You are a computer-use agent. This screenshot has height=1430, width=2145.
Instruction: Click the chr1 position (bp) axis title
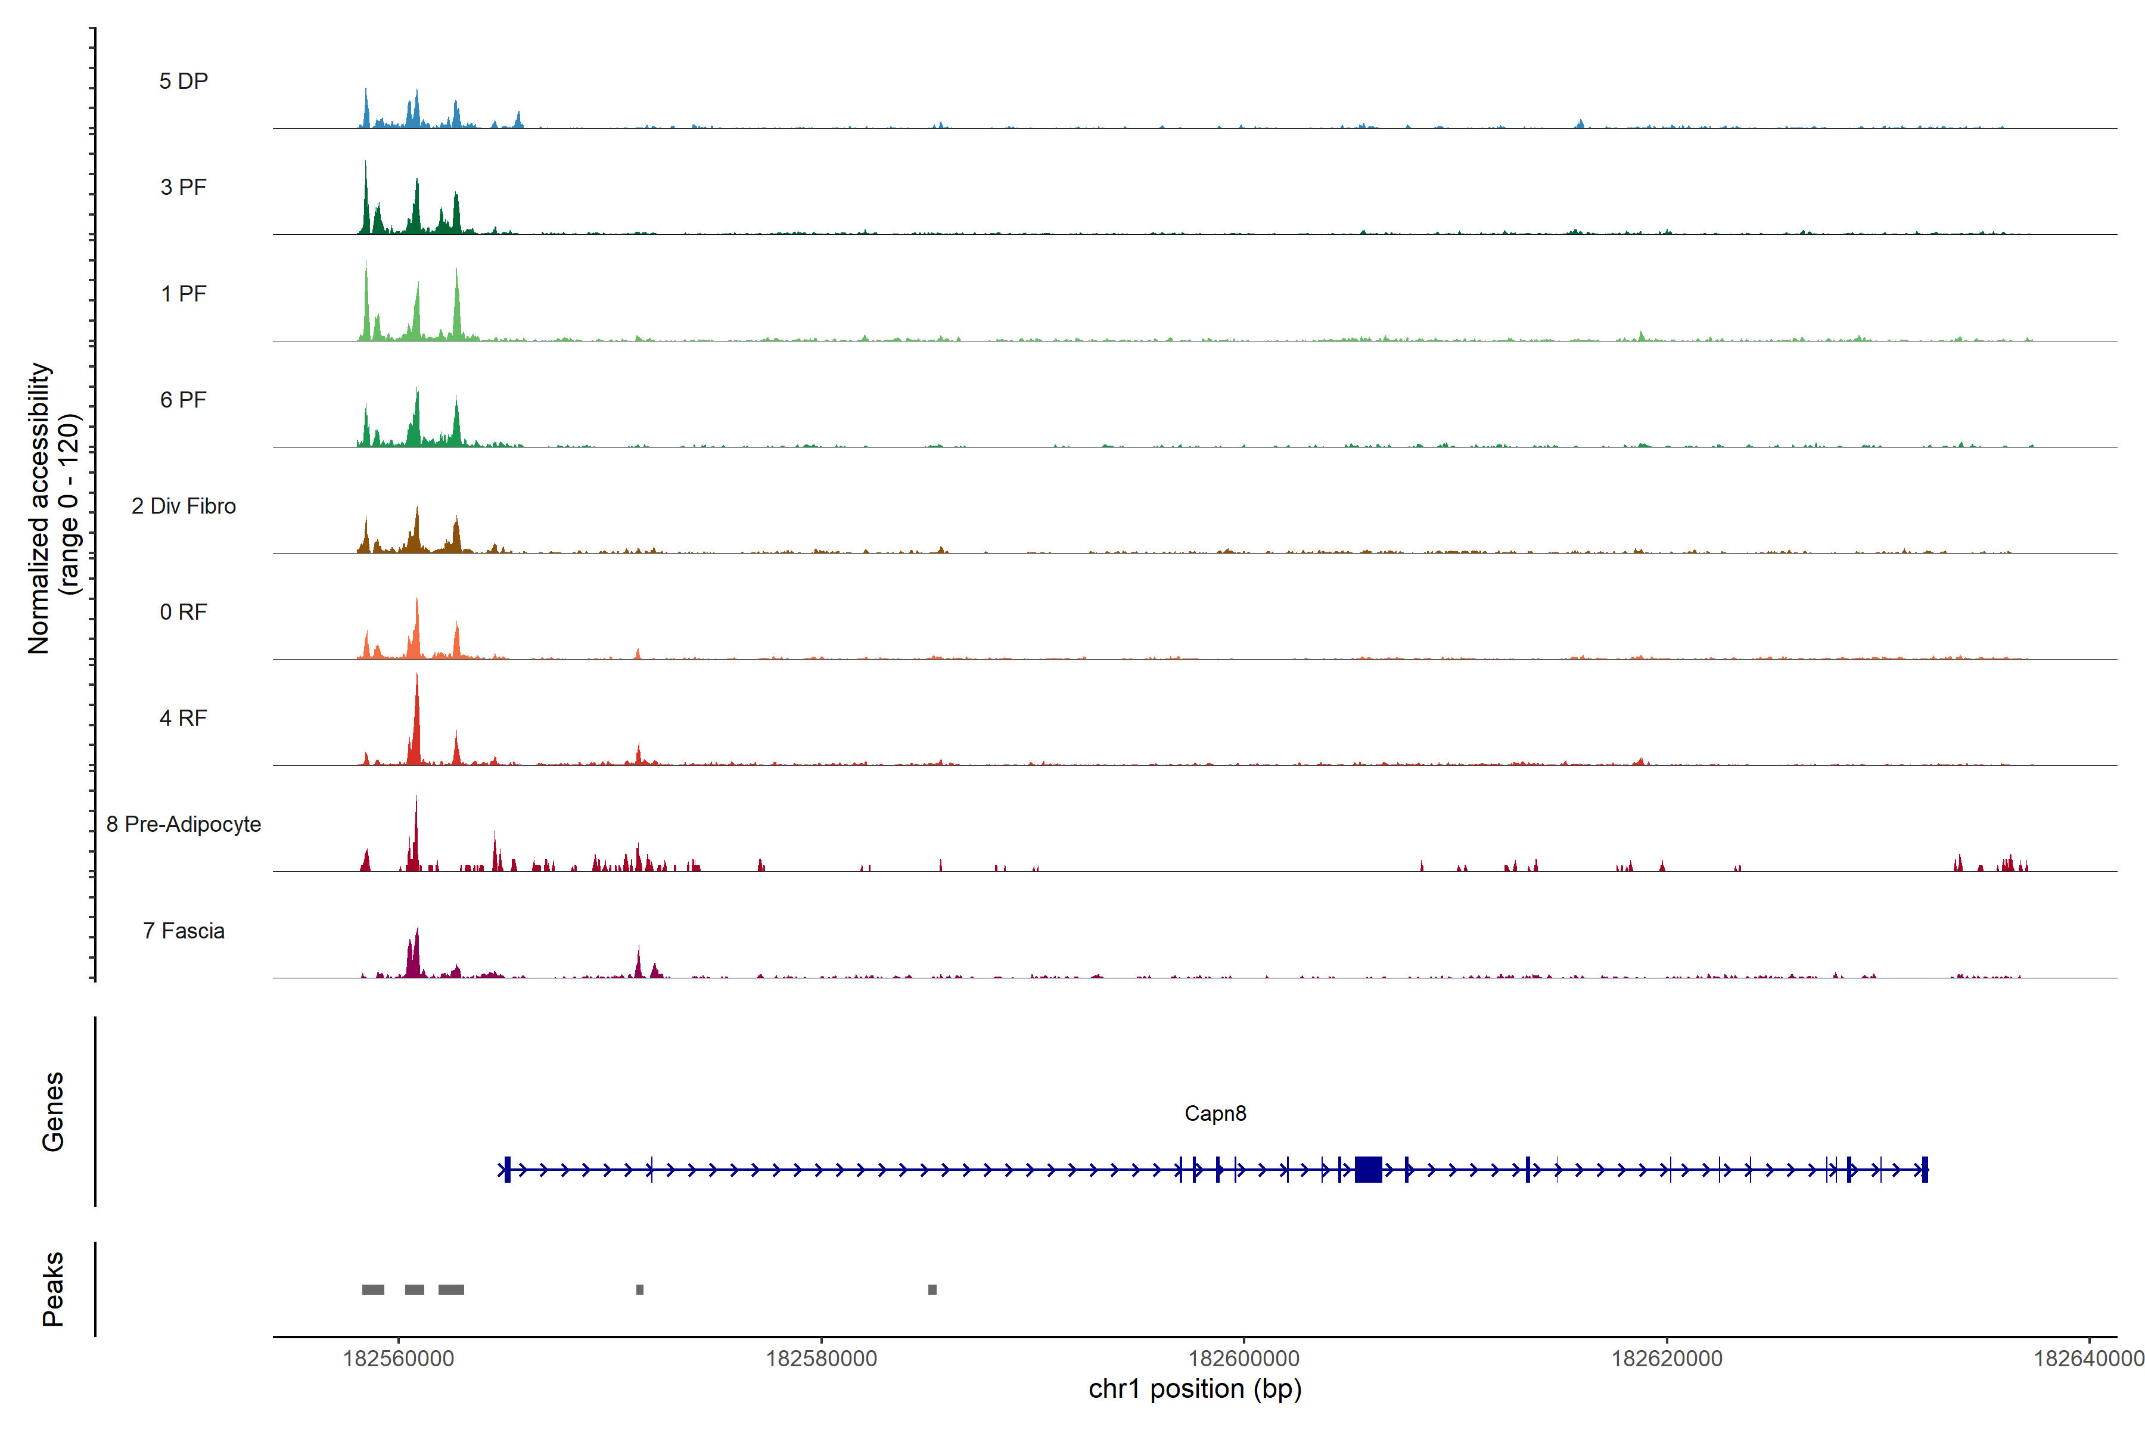[x=1195, y=1389]
